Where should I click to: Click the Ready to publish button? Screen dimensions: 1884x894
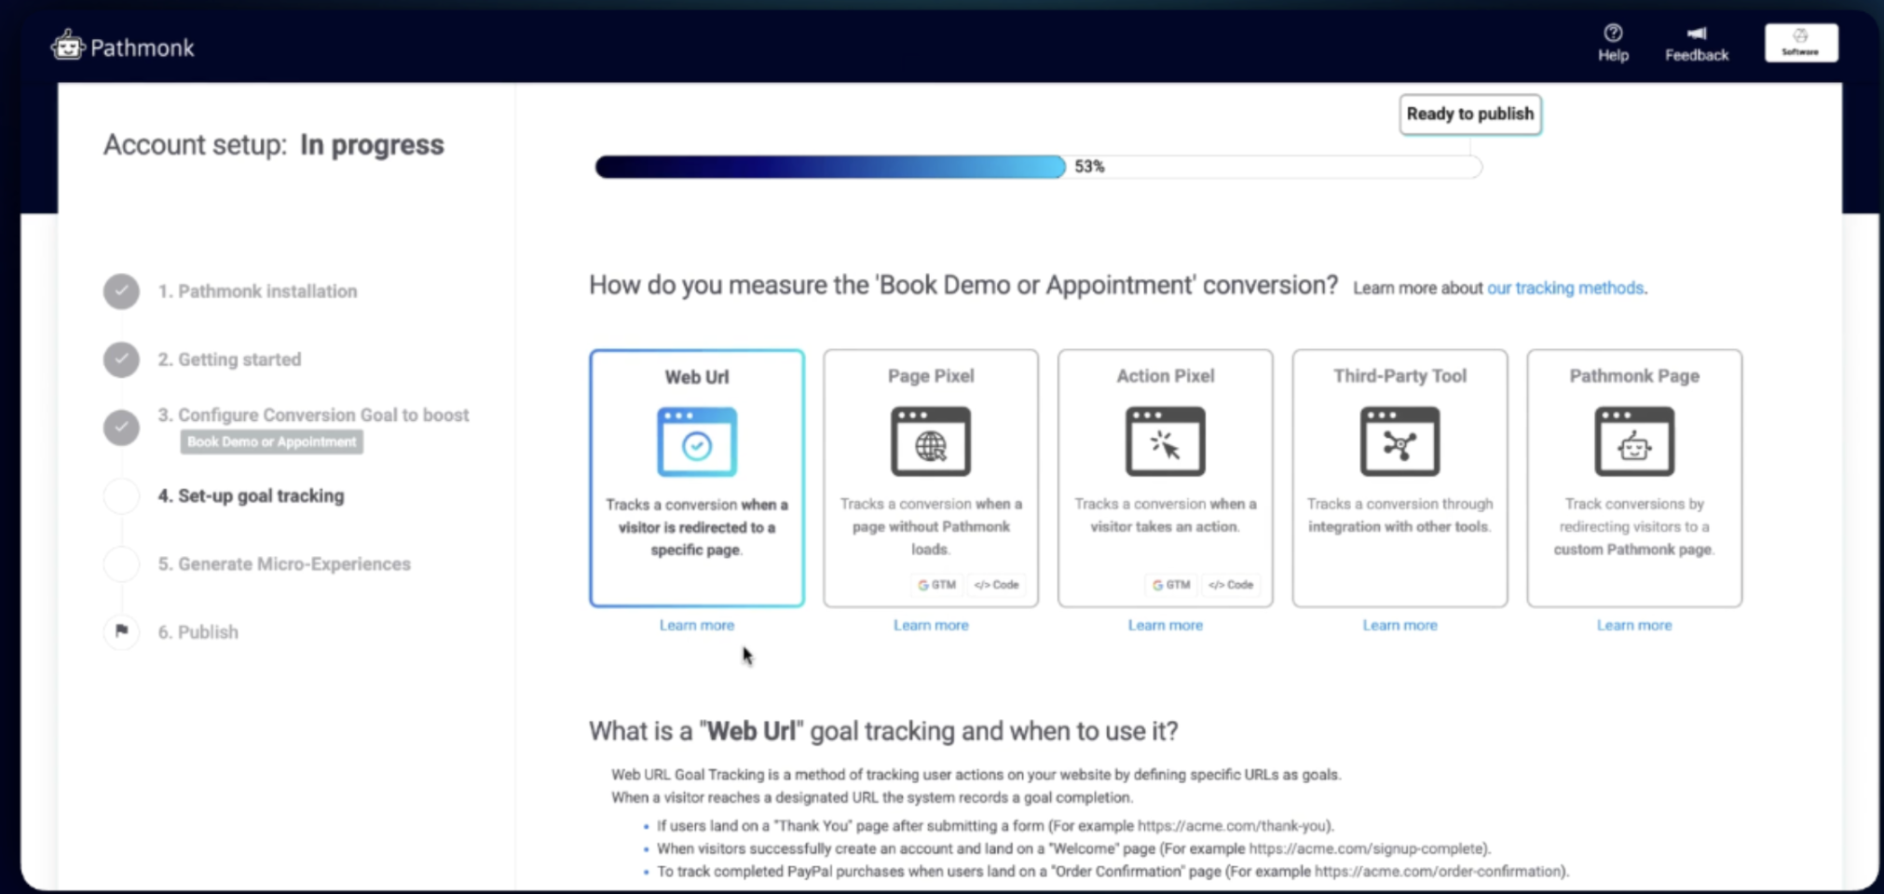tap(1470, 114)
